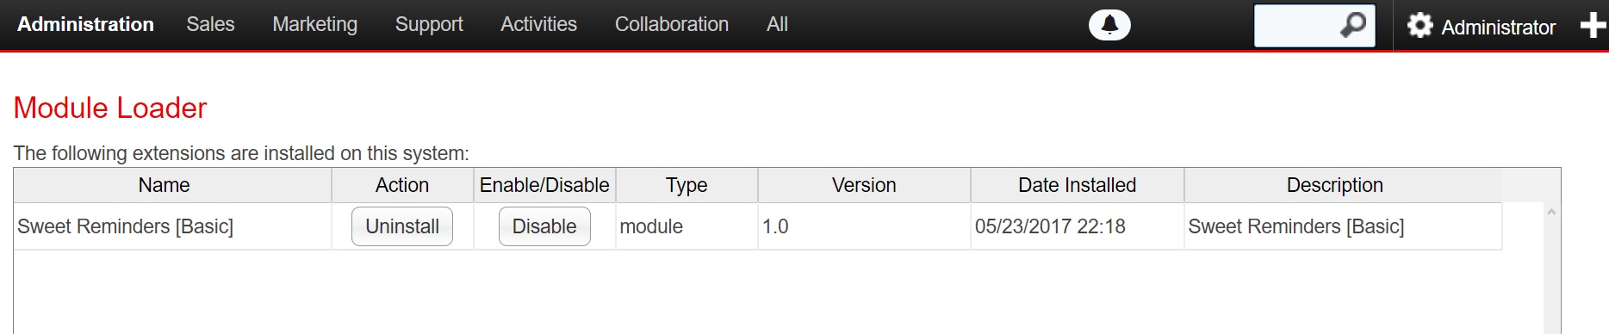Image resolution: width=1609 pixels, height=334 pixels.
Task: Open the Collaboration menu
Action: point(672,24)
